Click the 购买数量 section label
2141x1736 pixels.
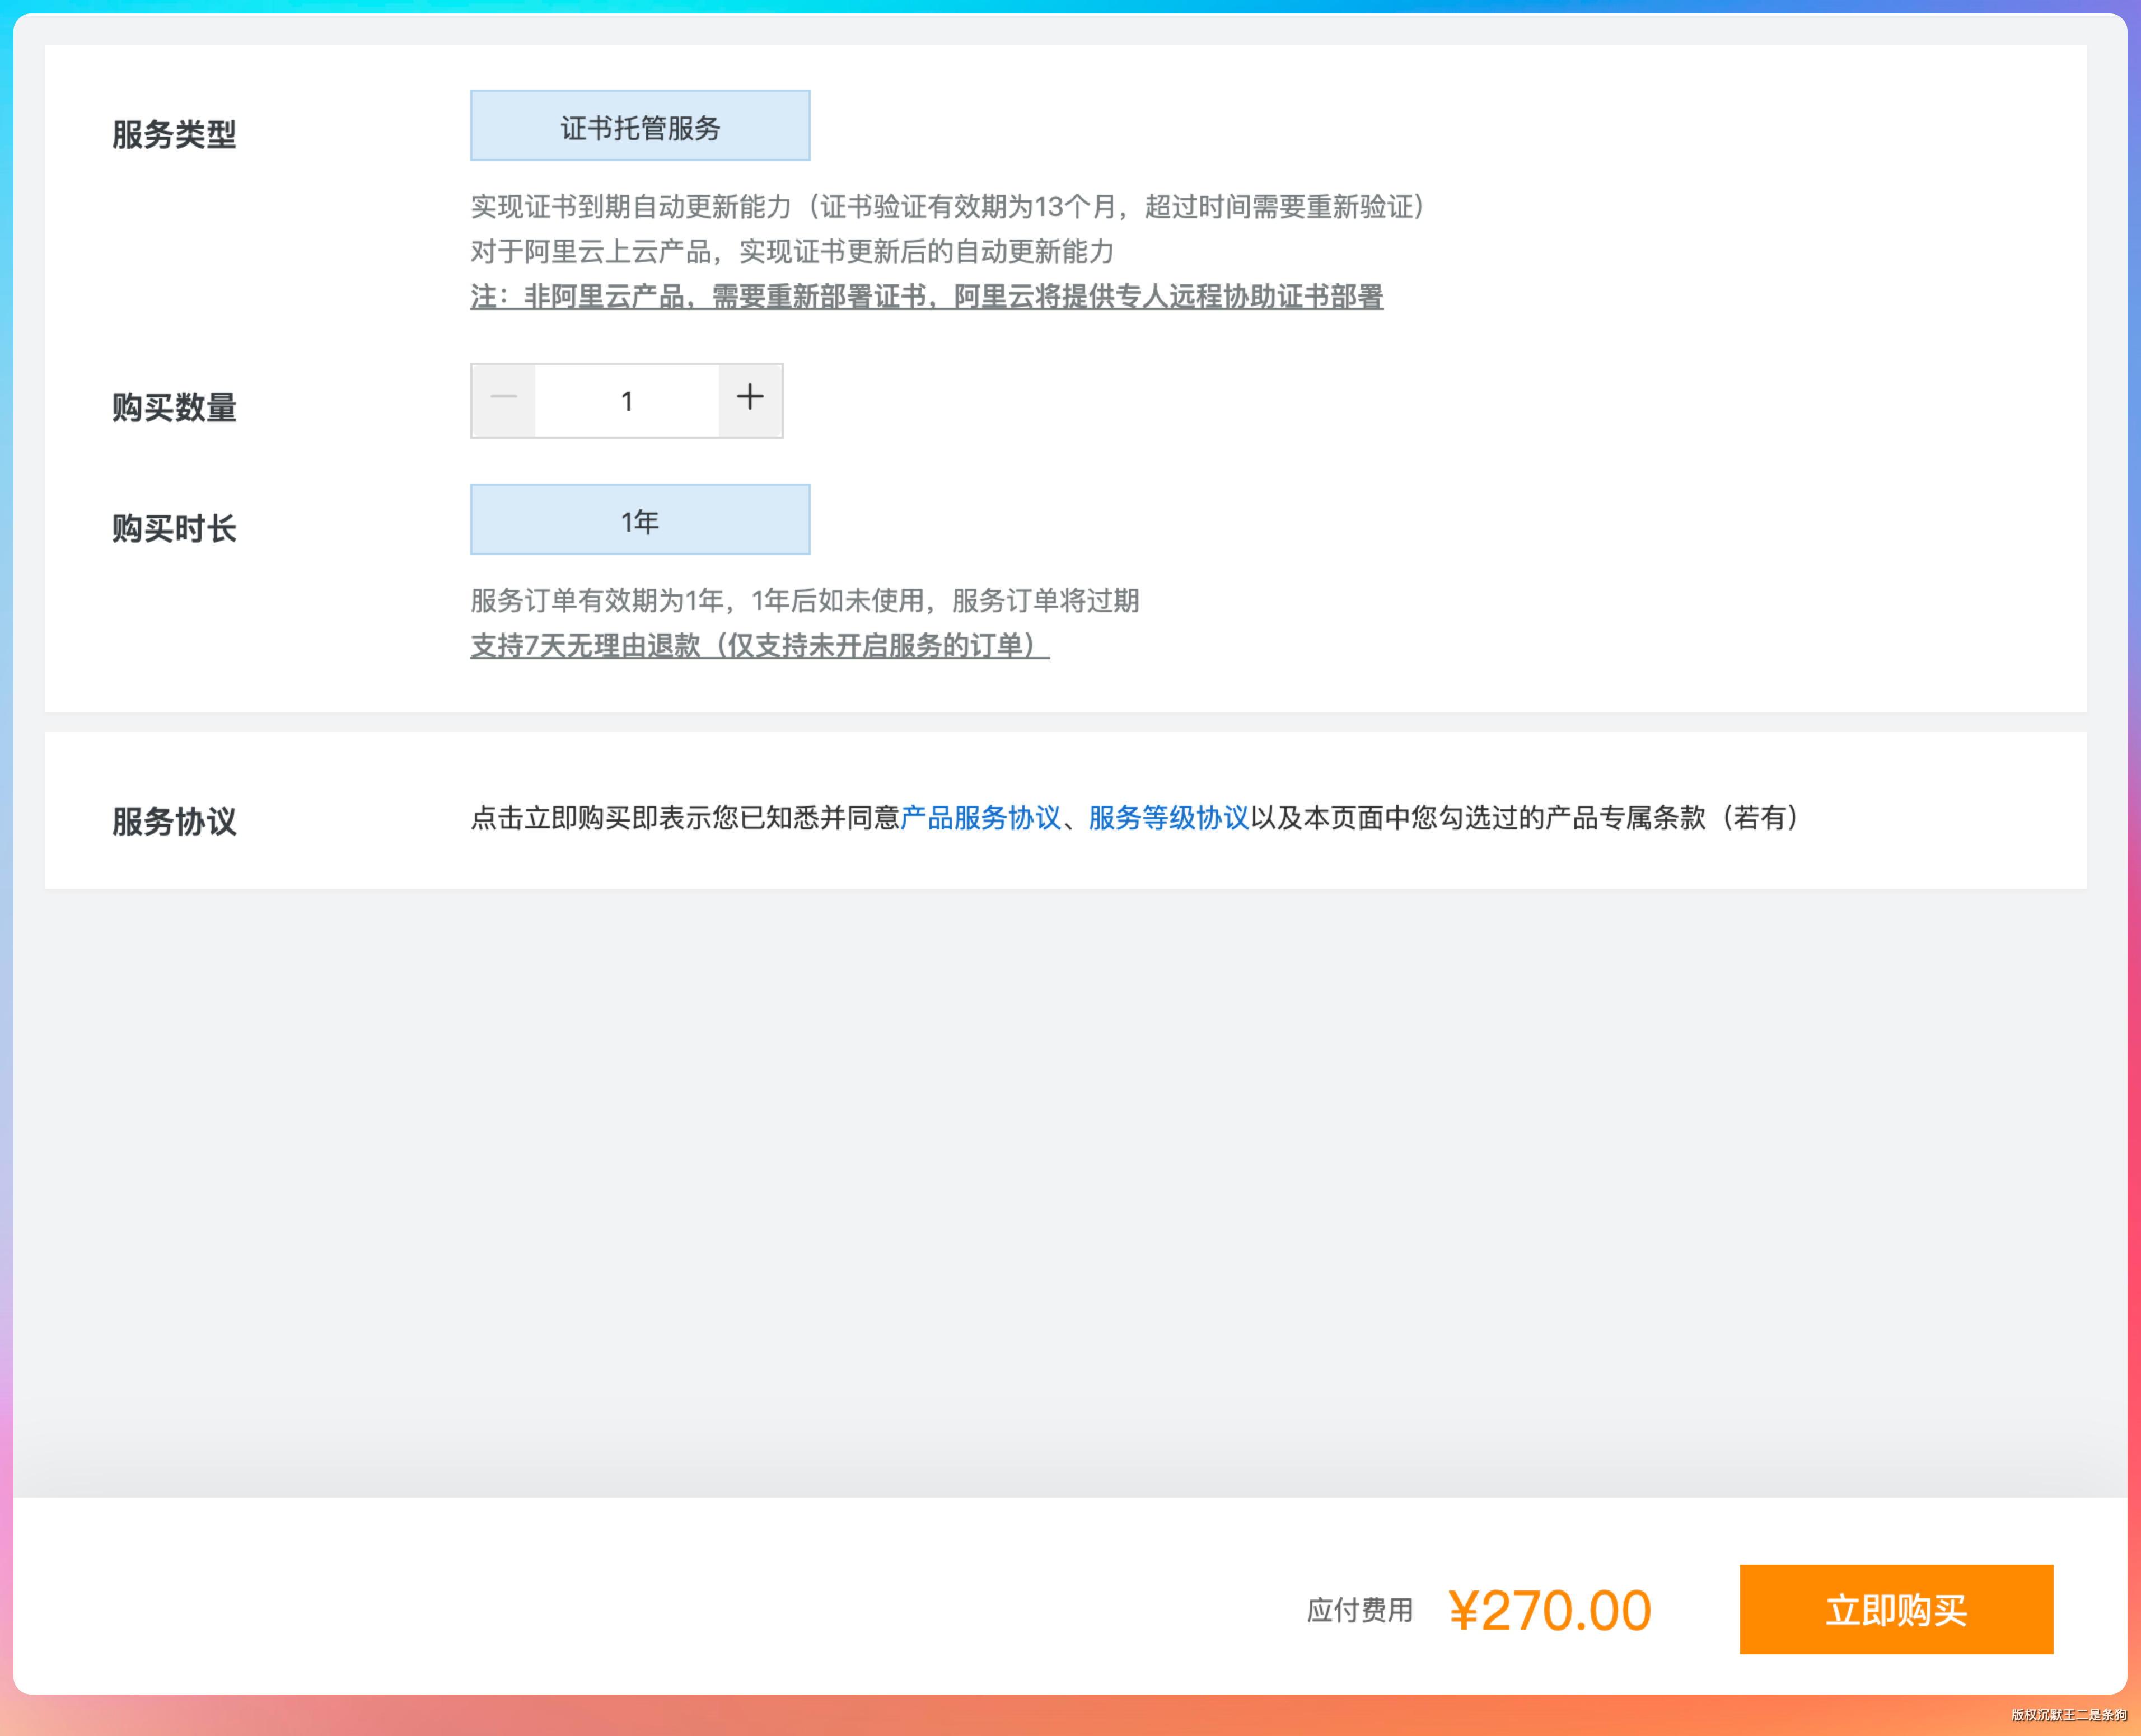[x=174, y=407]
